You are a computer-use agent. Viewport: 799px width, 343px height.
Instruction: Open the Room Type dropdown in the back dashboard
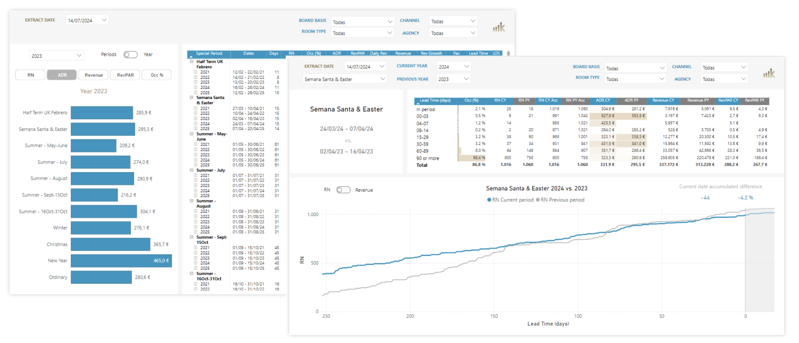[x=362, y=33]
